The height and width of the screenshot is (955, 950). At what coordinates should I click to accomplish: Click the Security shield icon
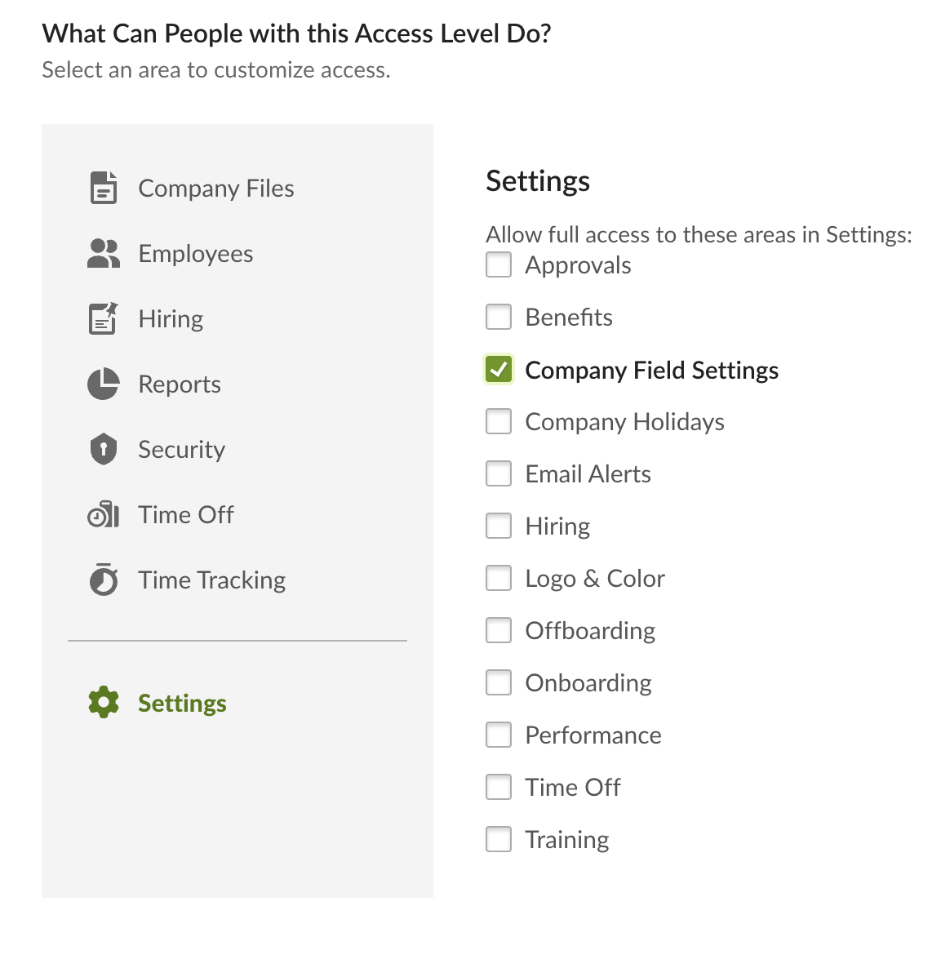[104, 449]
